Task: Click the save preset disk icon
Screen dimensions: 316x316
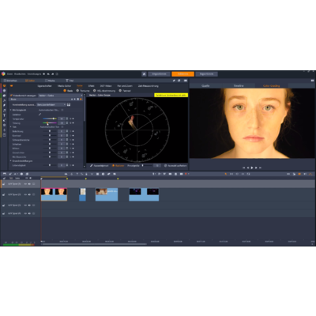Action: click(69, 104)
